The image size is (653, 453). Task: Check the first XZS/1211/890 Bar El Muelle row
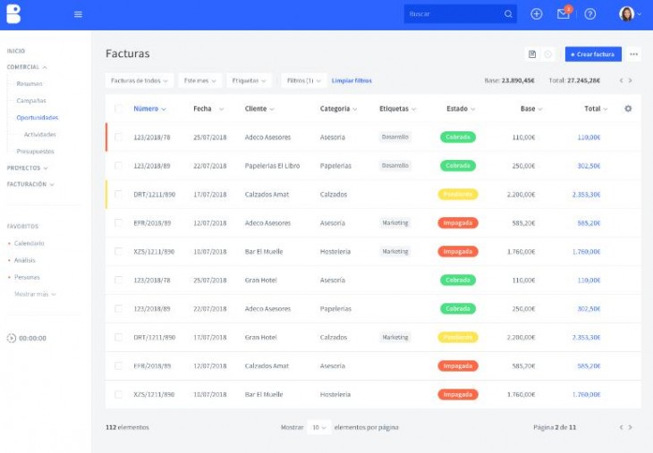(x=118, y=251)
